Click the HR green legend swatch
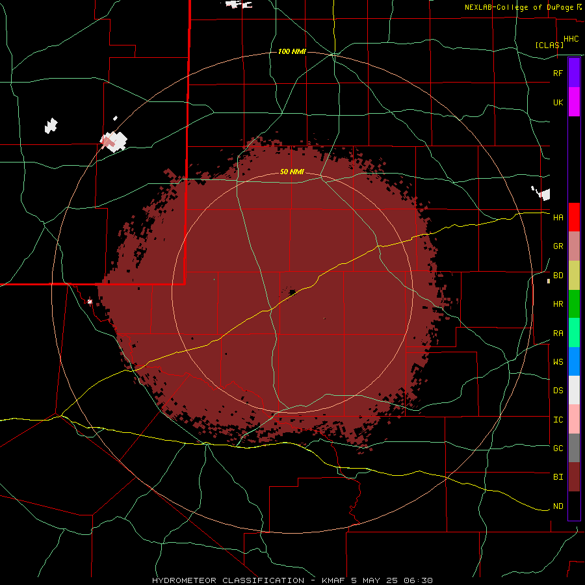585x585 pixels. point(574,304)
